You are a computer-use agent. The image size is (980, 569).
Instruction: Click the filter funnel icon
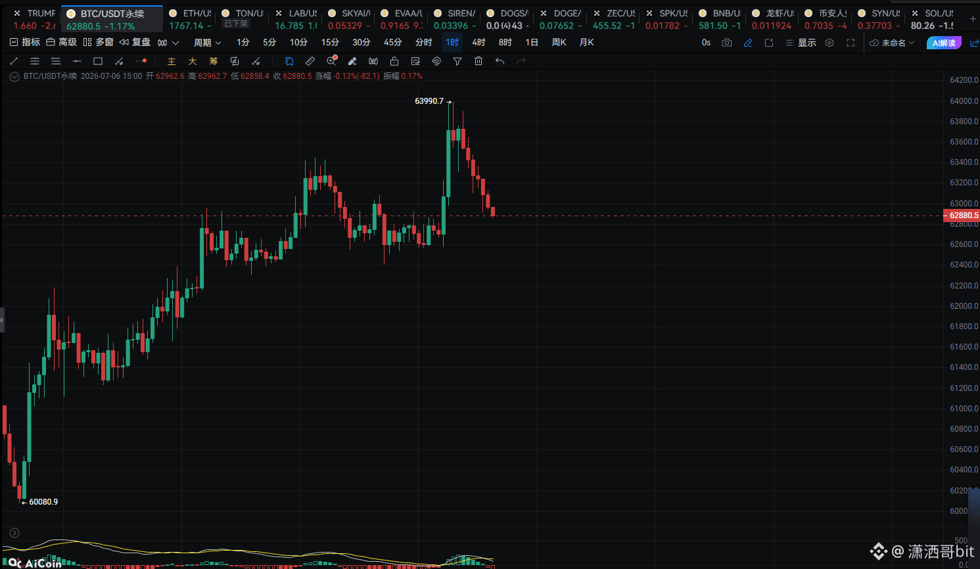click(457, 61)
